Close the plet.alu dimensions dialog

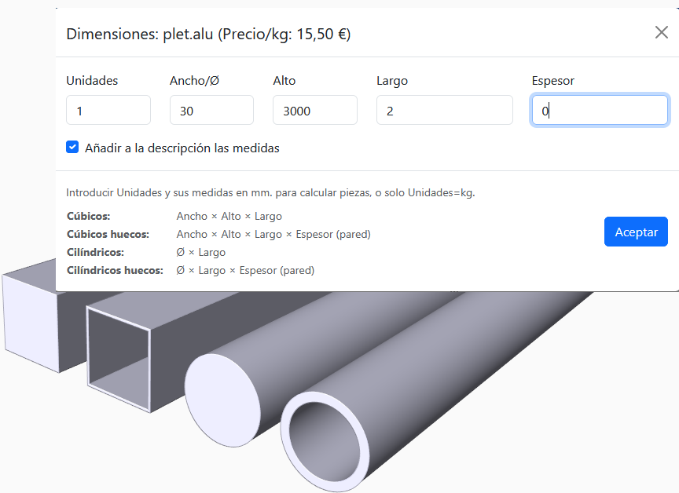[x=661, y=33]
